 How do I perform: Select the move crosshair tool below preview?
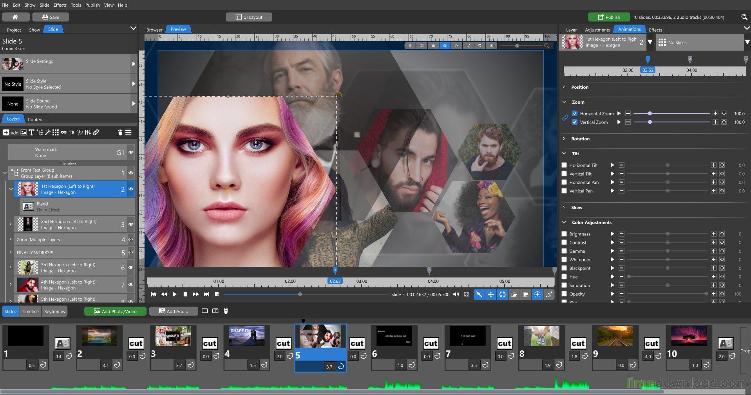[490, 294]
